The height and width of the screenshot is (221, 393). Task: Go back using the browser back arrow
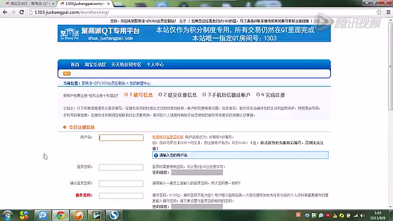pyautogui.click(x=5, y=12)
